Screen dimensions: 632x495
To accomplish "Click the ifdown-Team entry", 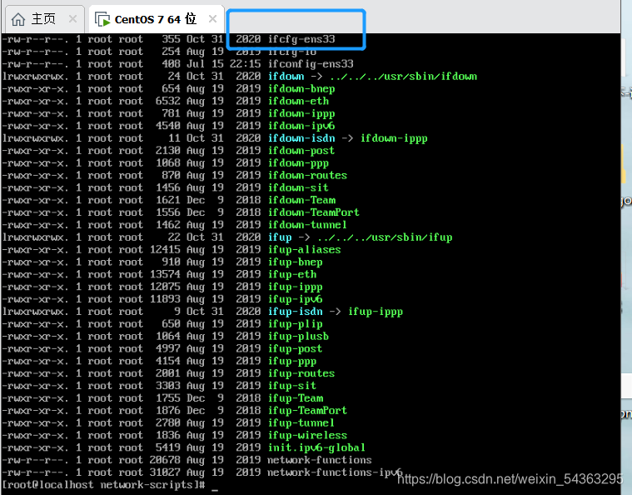I will (302, 200).
